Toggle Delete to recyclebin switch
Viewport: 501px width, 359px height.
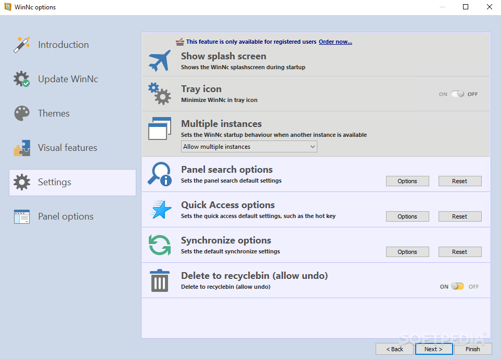click(457, 287)
